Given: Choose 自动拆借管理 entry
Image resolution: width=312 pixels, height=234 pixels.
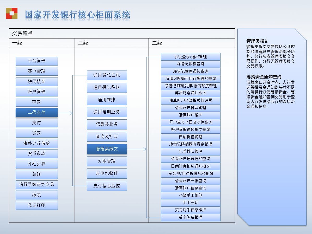Looking at the screenshot, I should click(x=191, y=137).
